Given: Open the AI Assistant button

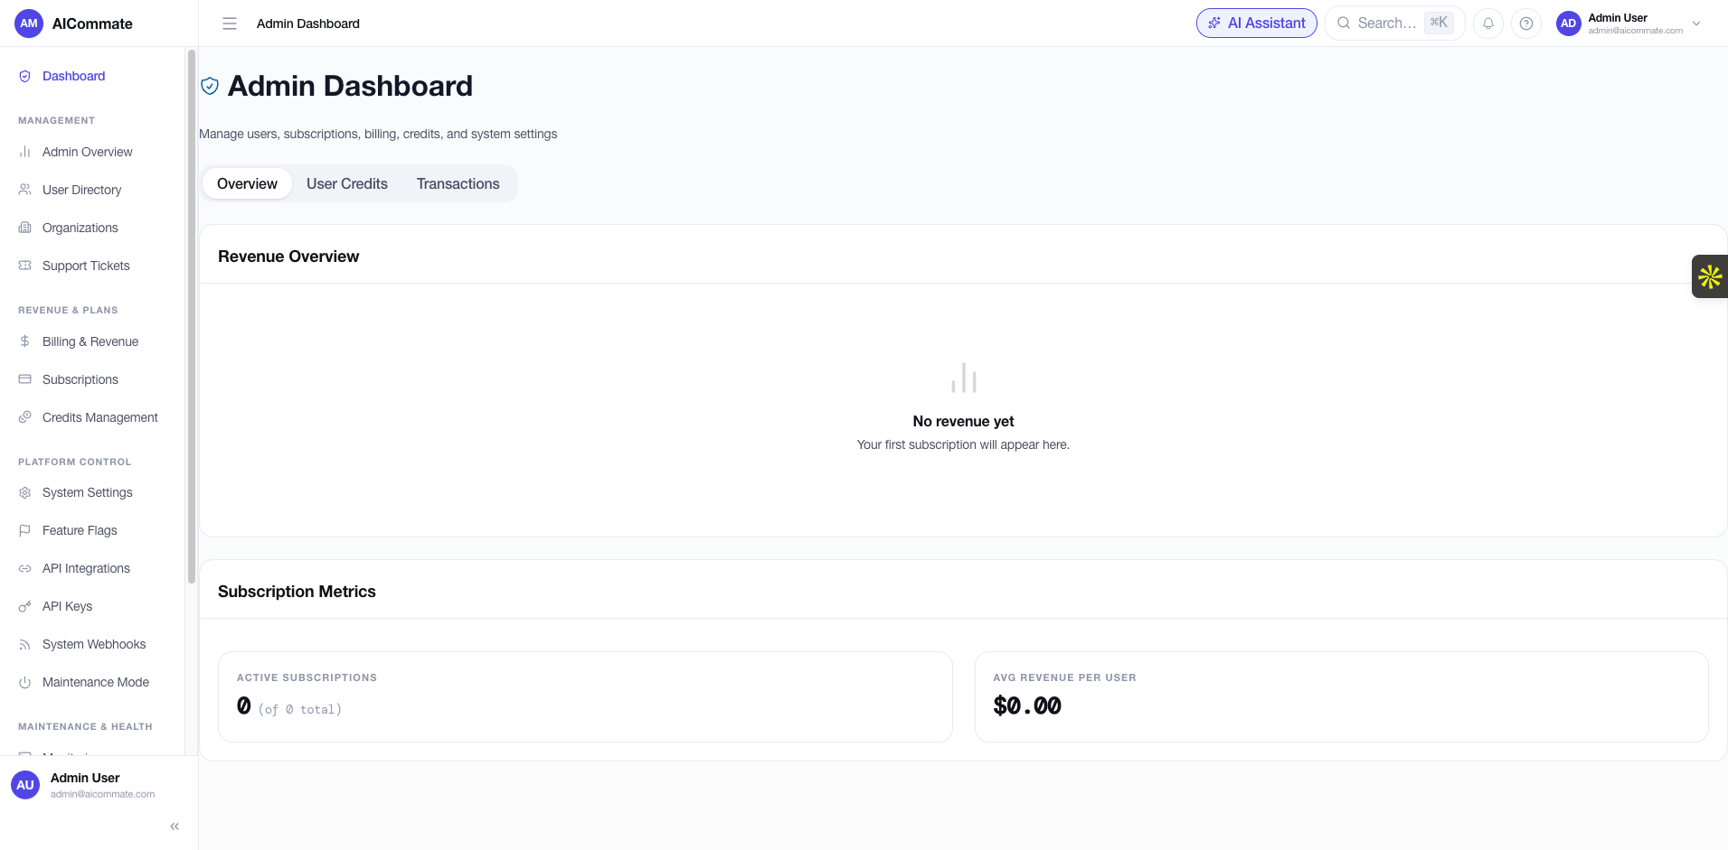Looking at the screenshot, I should pos(1257,23).
